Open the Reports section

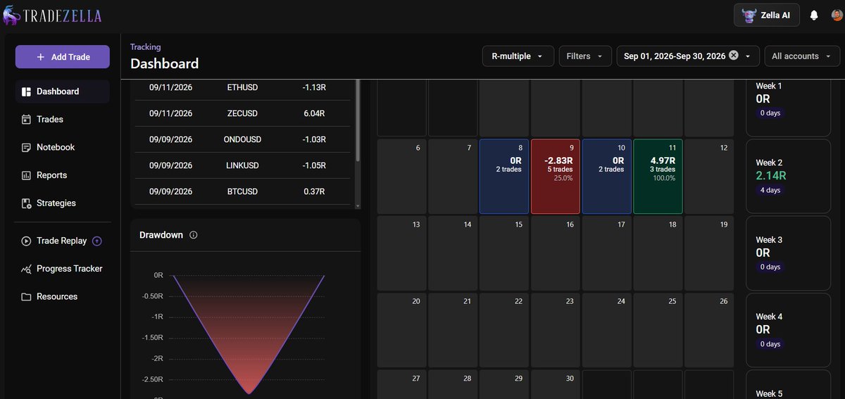[x=63, y=175]
